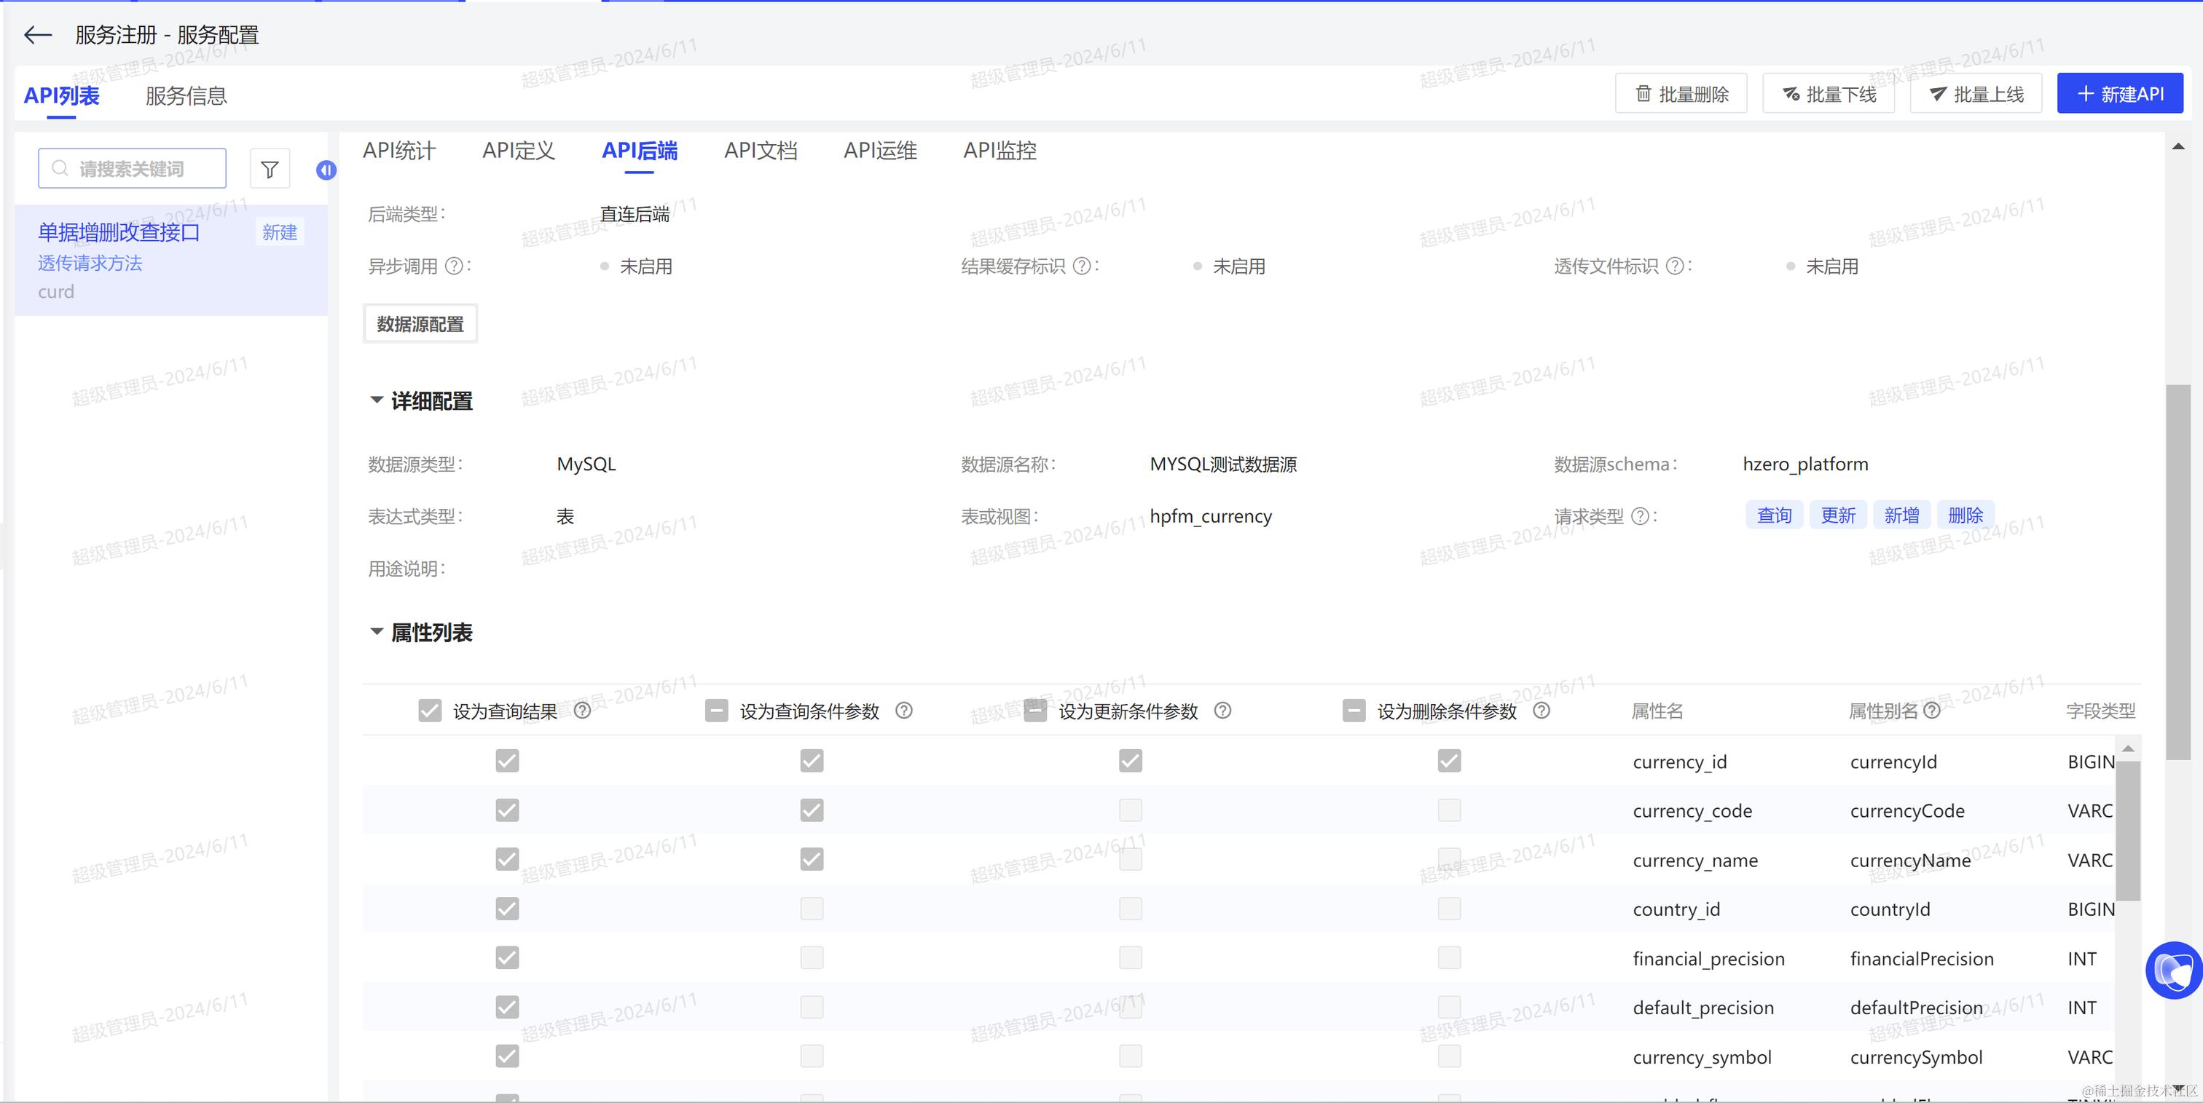This screenshot has width=2203, height=1103.
Task: Click the page vertical scrollbar thumb
Action: coord(2178,572)
